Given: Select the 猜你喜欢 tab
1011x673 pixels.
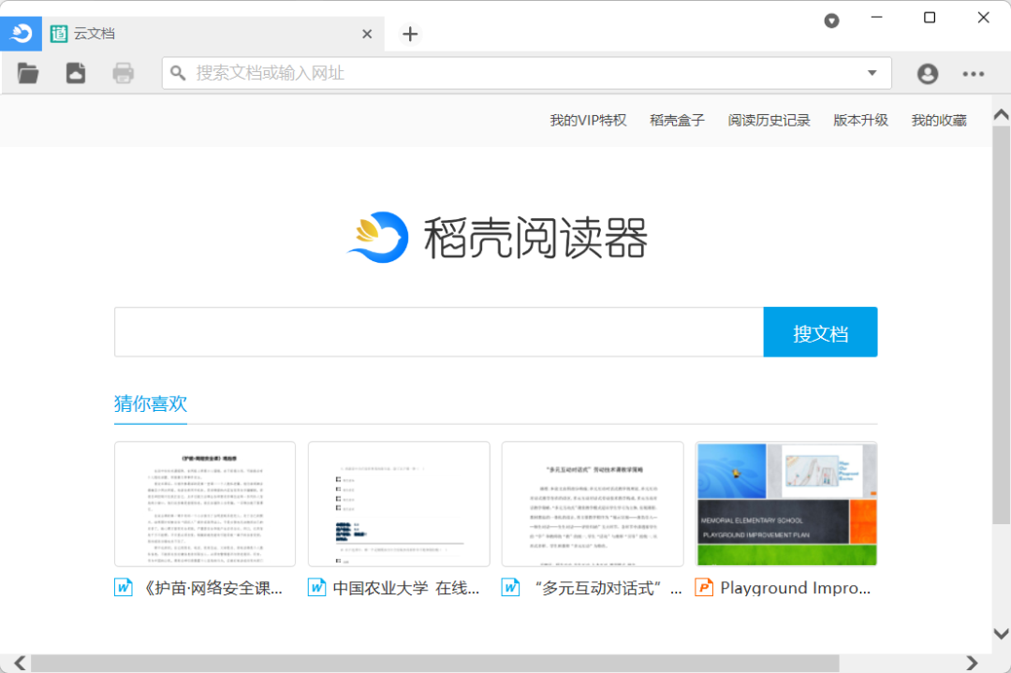Looking at the screenshot, I should point(151,403).
